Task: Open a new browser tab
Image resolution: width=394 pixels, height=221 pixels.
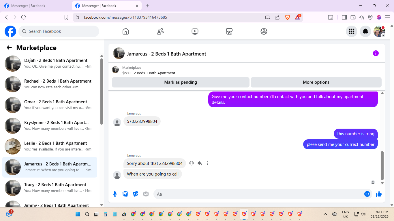Action: [x=148, y=6]
